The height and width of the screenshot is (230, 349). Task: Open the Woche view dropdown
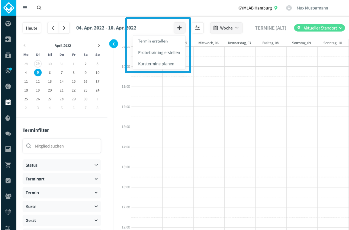click(x=226, y=28)
